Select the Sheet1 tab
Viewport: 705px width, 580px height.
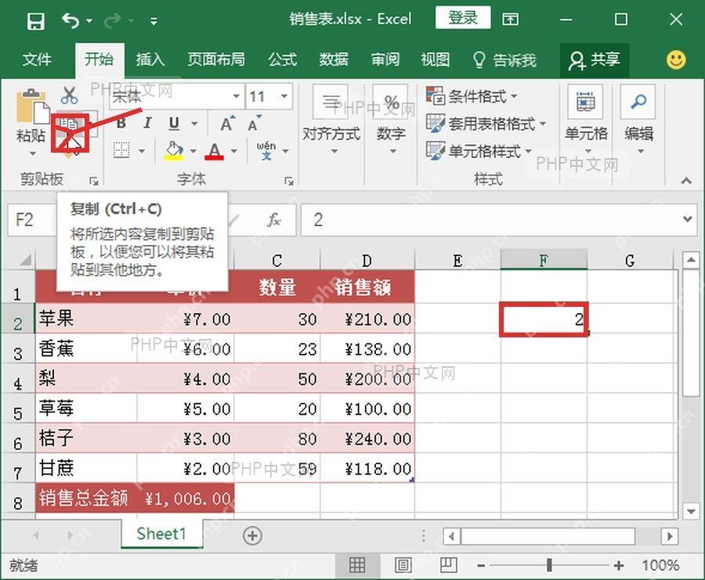[161, 534]
